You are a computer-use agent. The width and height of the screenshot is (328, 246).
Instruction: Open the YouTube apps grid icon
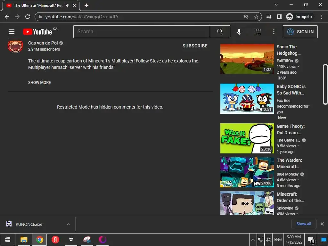[x=258, y=32]
